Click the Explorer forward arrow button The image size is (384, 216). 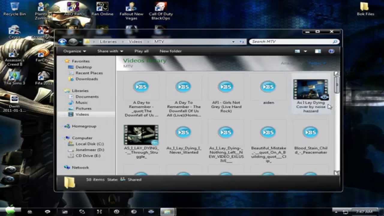click(x=73, y=42)
